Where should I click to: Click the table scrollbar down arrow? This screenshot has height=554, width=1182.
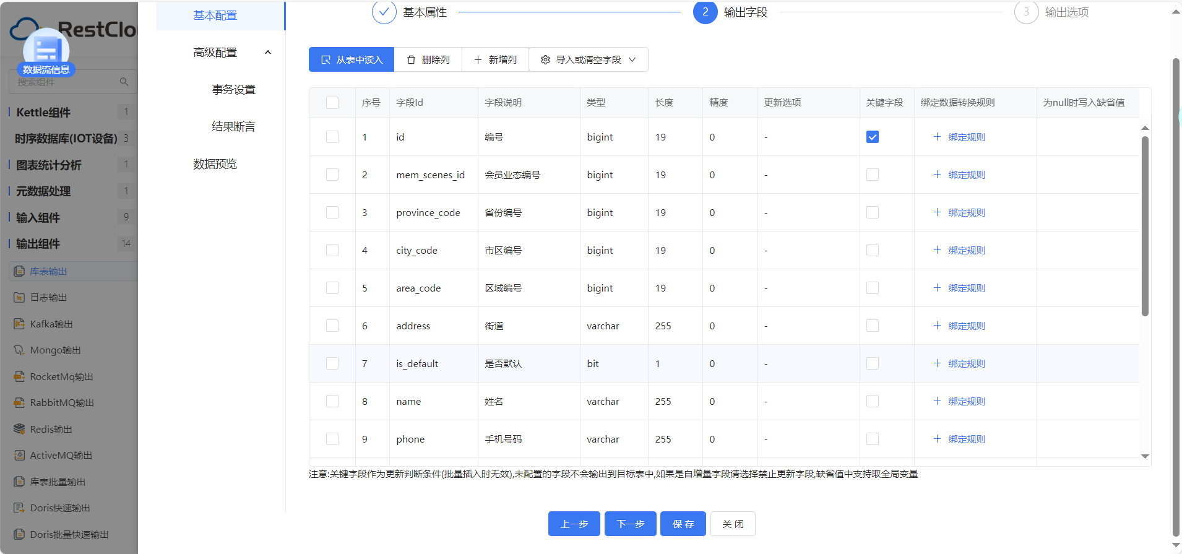pos(1145,456)
